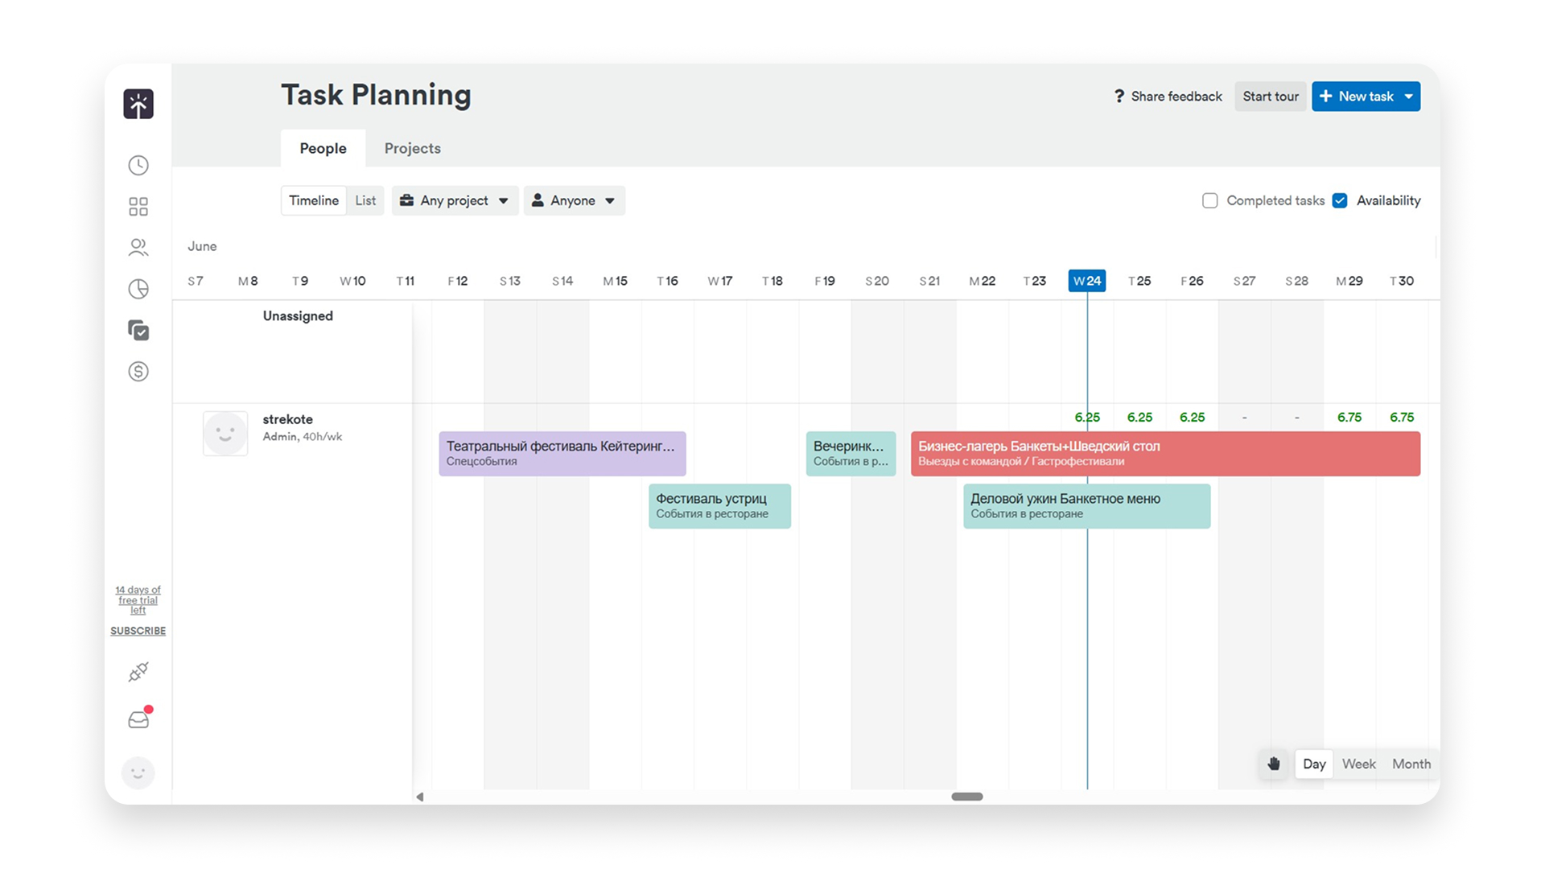Open the task planning checkbox icon
The width and height of the screenshot is (1545, 869).
coord(138,330)
